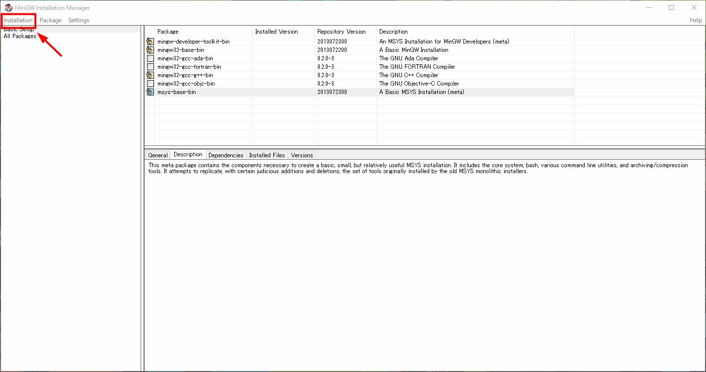Sort by the Package column header
This screenshot has height=372, width=706.
[203, 32]
